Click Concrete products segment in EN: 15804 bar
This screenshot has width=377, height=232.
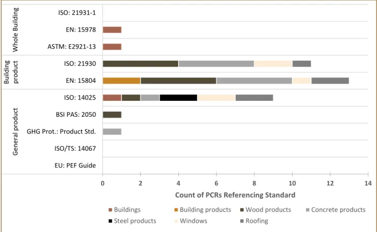255,81
